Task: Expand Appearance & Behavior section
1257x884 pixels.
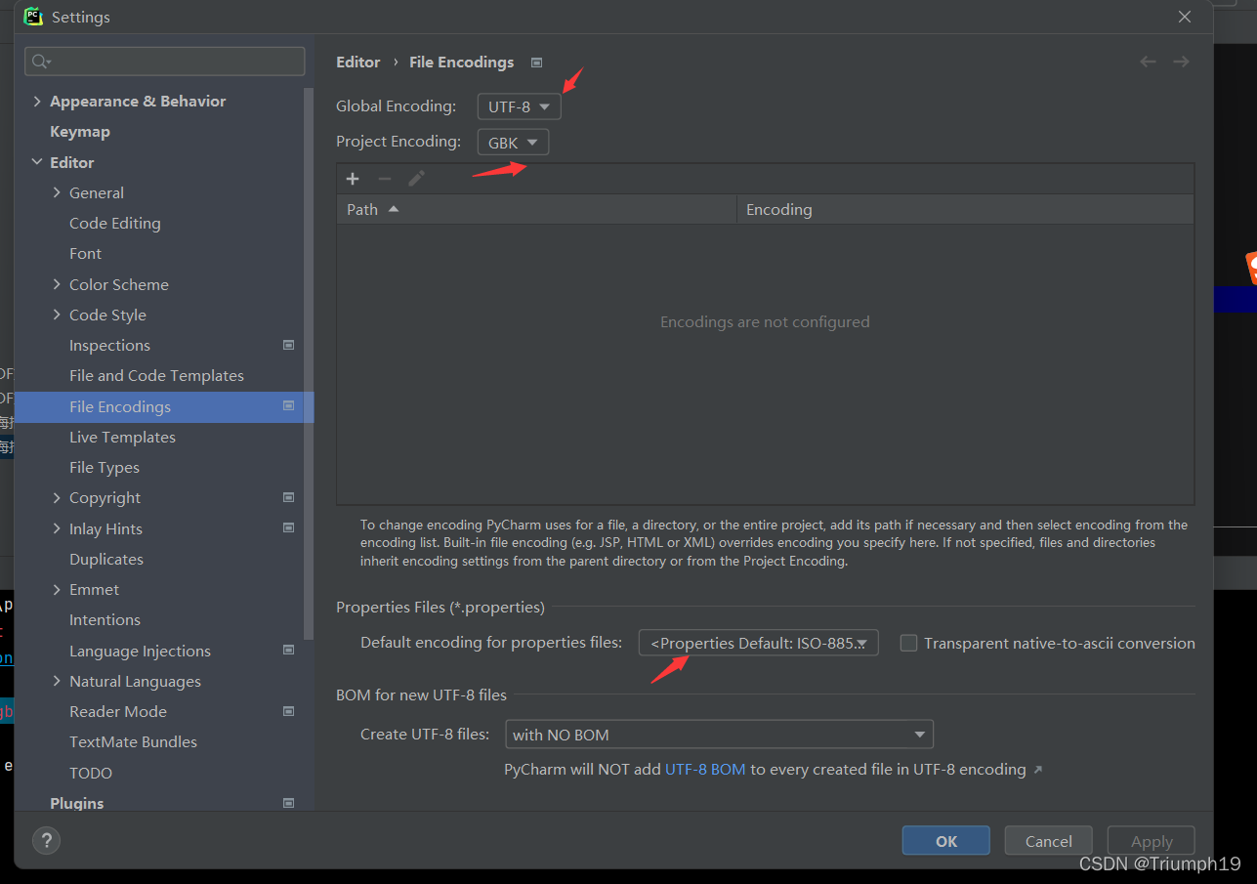Action: coord(37,101)
